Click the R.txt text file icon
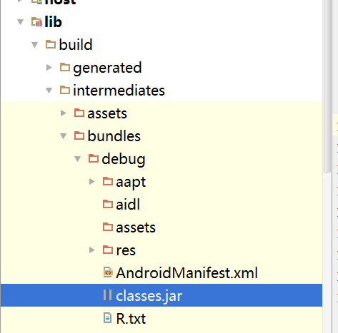Screen dimensions: 338x333 coord(107,318)
